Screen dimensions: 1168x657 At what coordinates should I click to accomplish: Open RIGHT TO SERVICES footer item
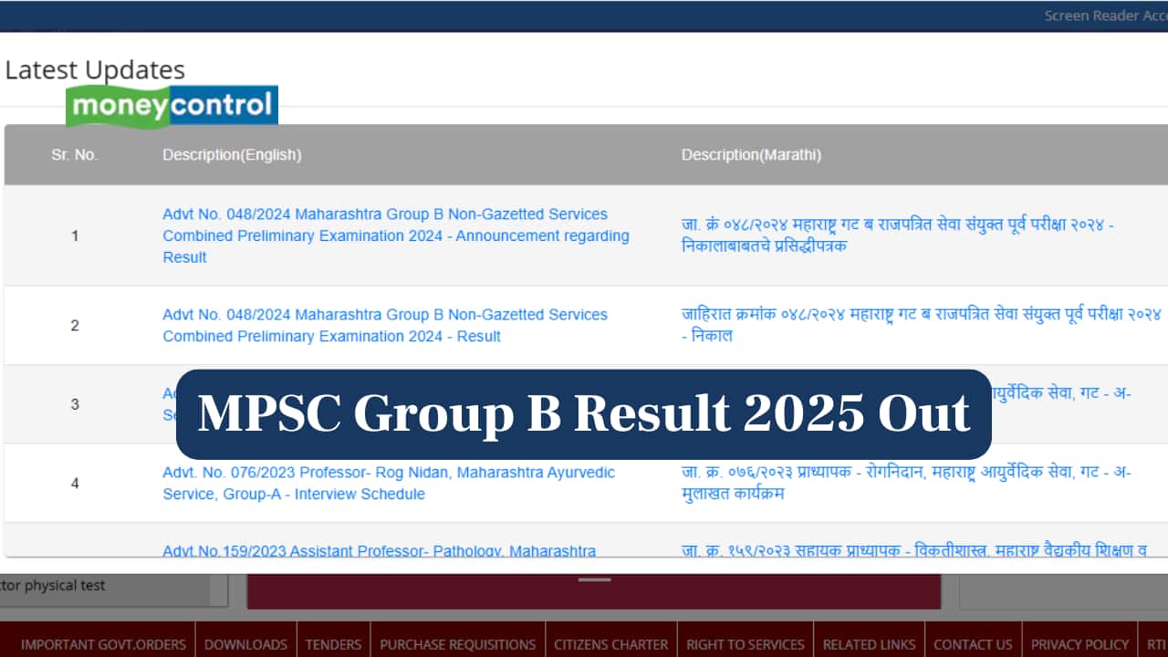pos(746,644)
